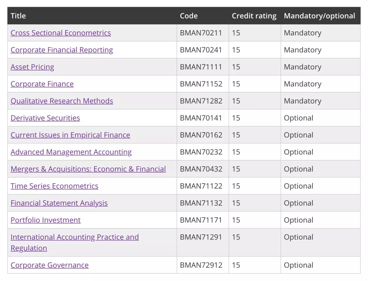Open the Cross Sectional Econometrics link
This screenshot has height=281, width=368.
click(x=61, y=33)
